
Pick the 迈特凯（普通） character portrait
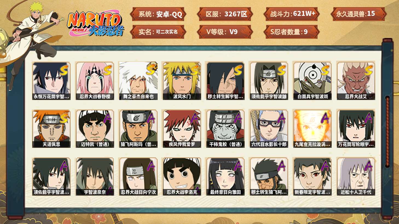point(95,129)
